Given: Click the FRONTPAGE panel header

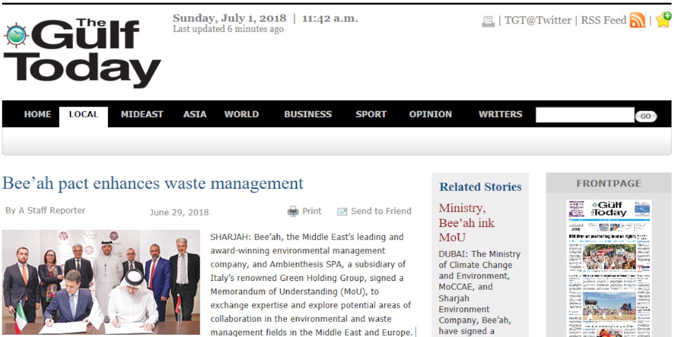Looking at the screenshot, I should point(609,183).
